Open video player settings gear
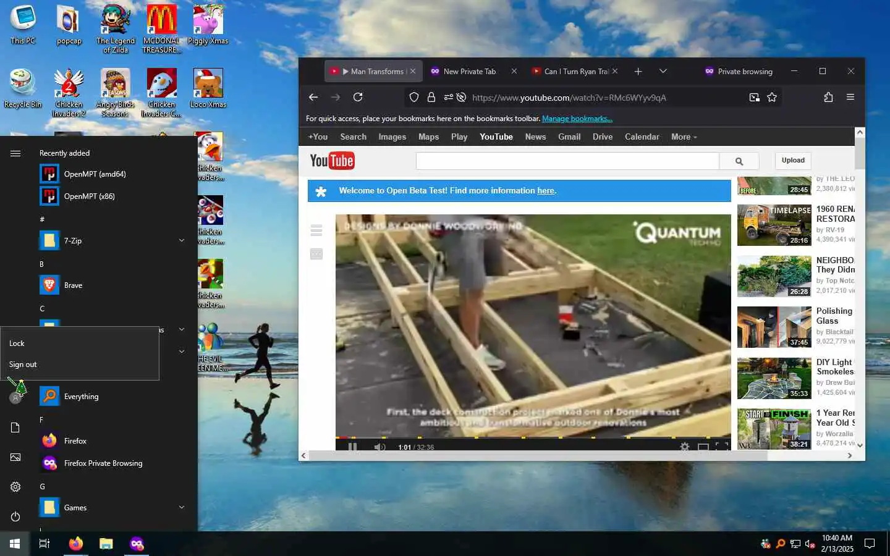 coord(685,446)
